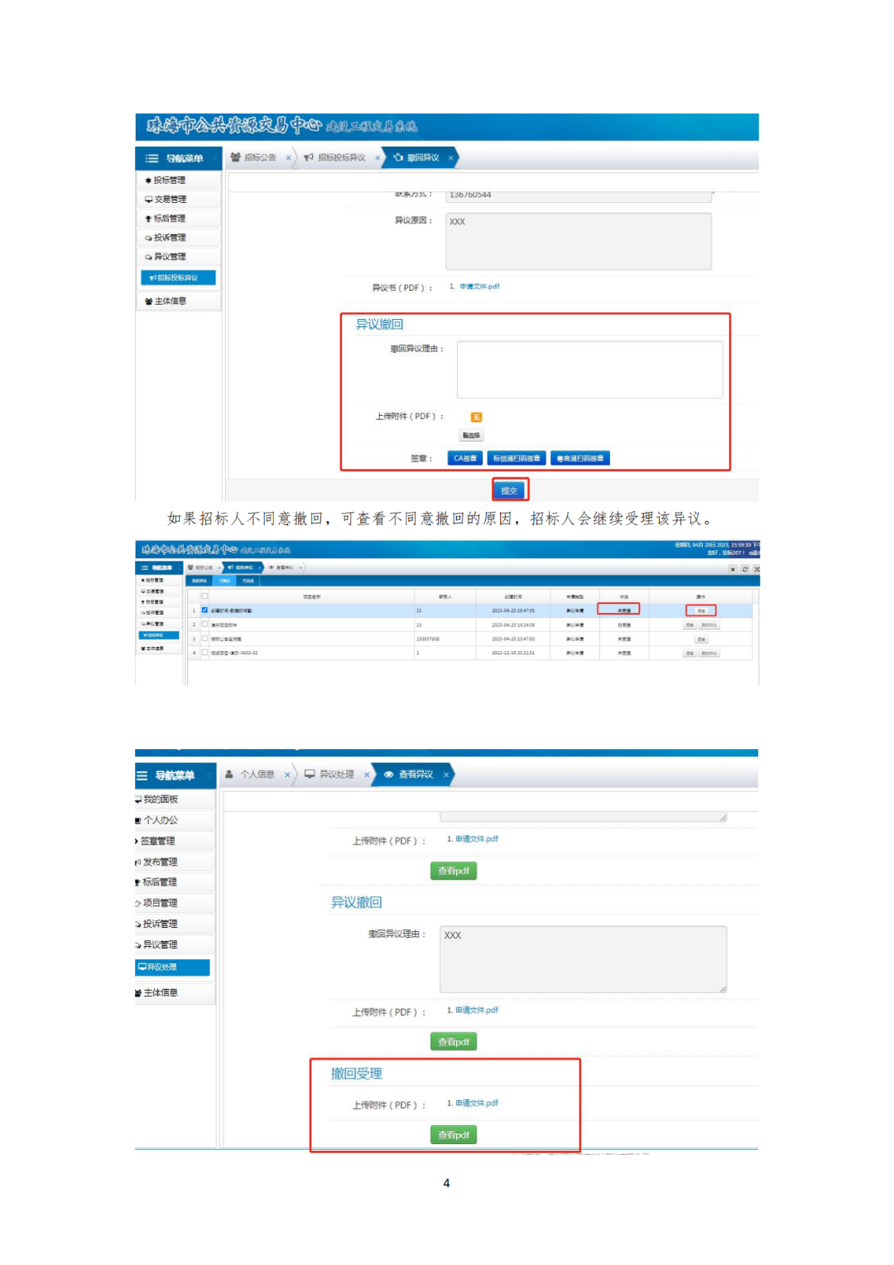Click into the empty 撤回异议理由 text box

pos(590,369)
